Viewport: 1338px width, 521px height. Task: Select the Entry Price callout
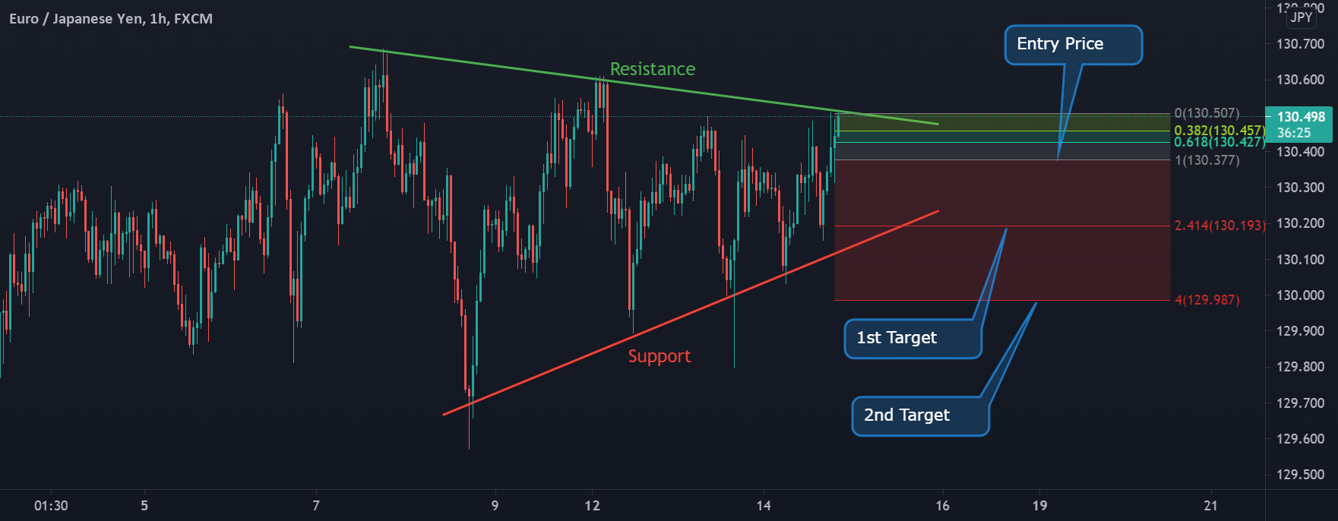(x=1074, y=45)
